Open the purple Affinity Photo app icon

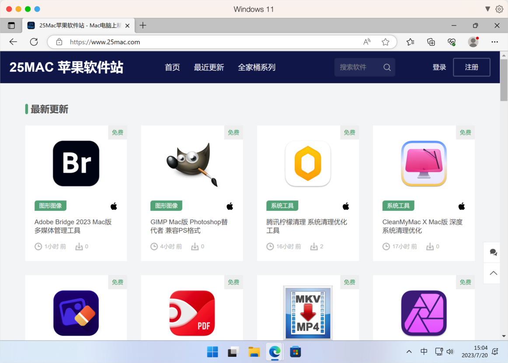coord(424,313)
